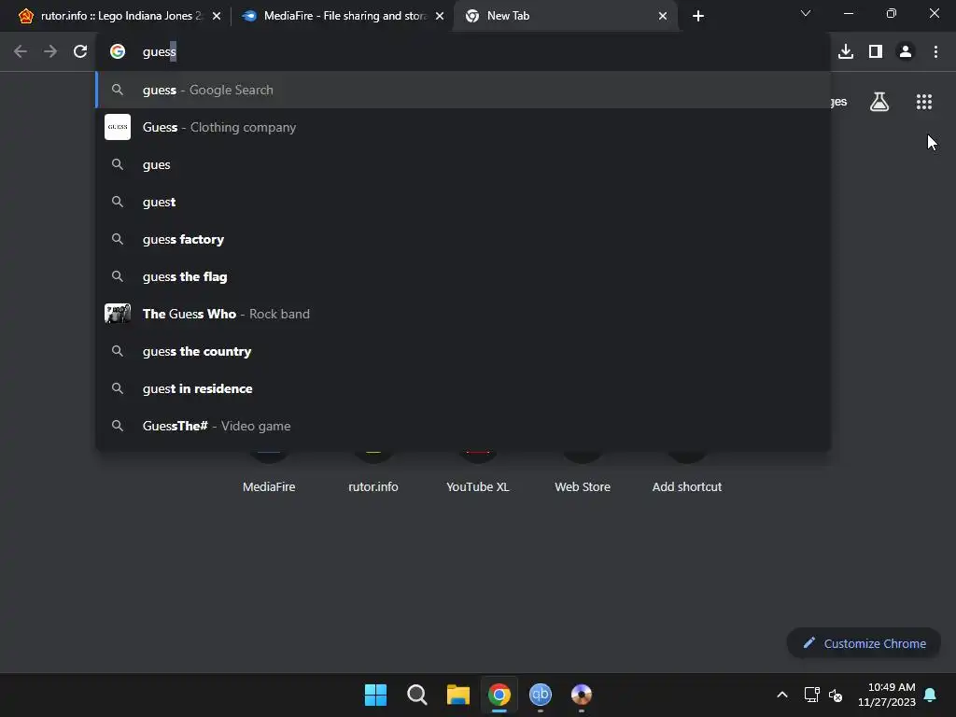Click the Chrome taskbar icon
The width and height of the screenshot is (956, 717).
tap(499, 695)
